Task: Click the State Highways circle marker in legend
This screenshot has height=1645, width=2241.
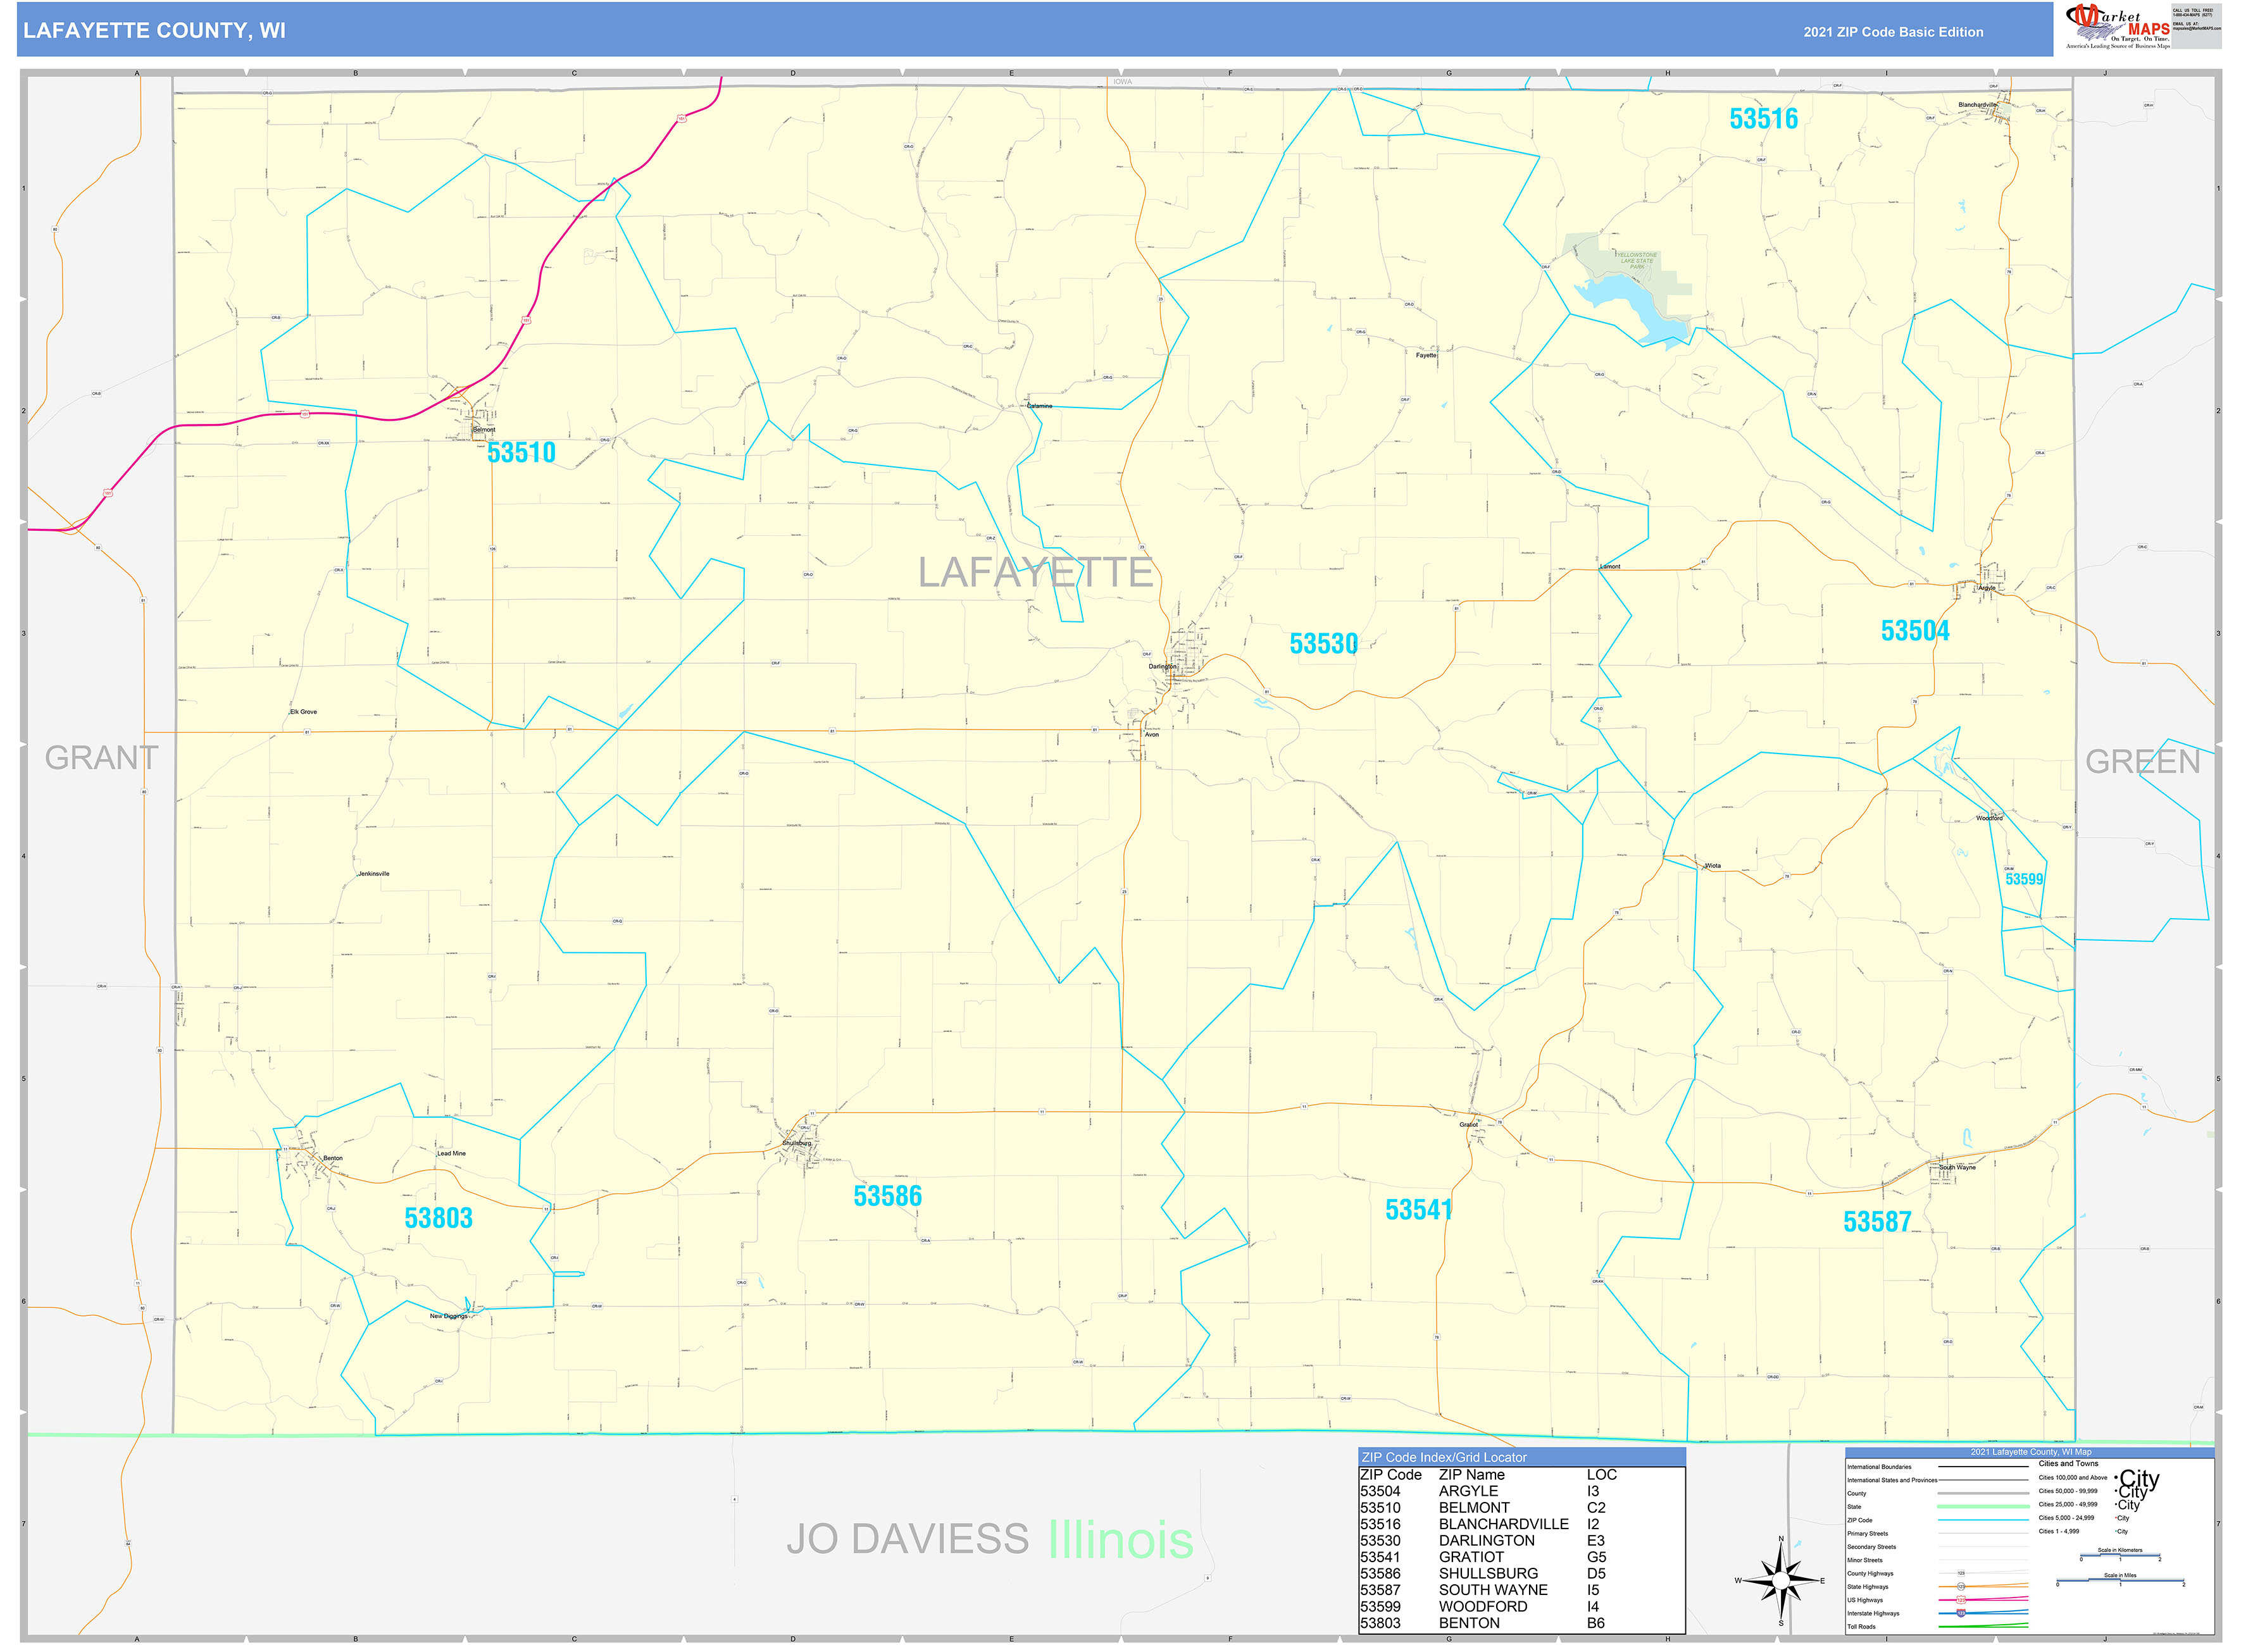Action: click(1960, 1586)
